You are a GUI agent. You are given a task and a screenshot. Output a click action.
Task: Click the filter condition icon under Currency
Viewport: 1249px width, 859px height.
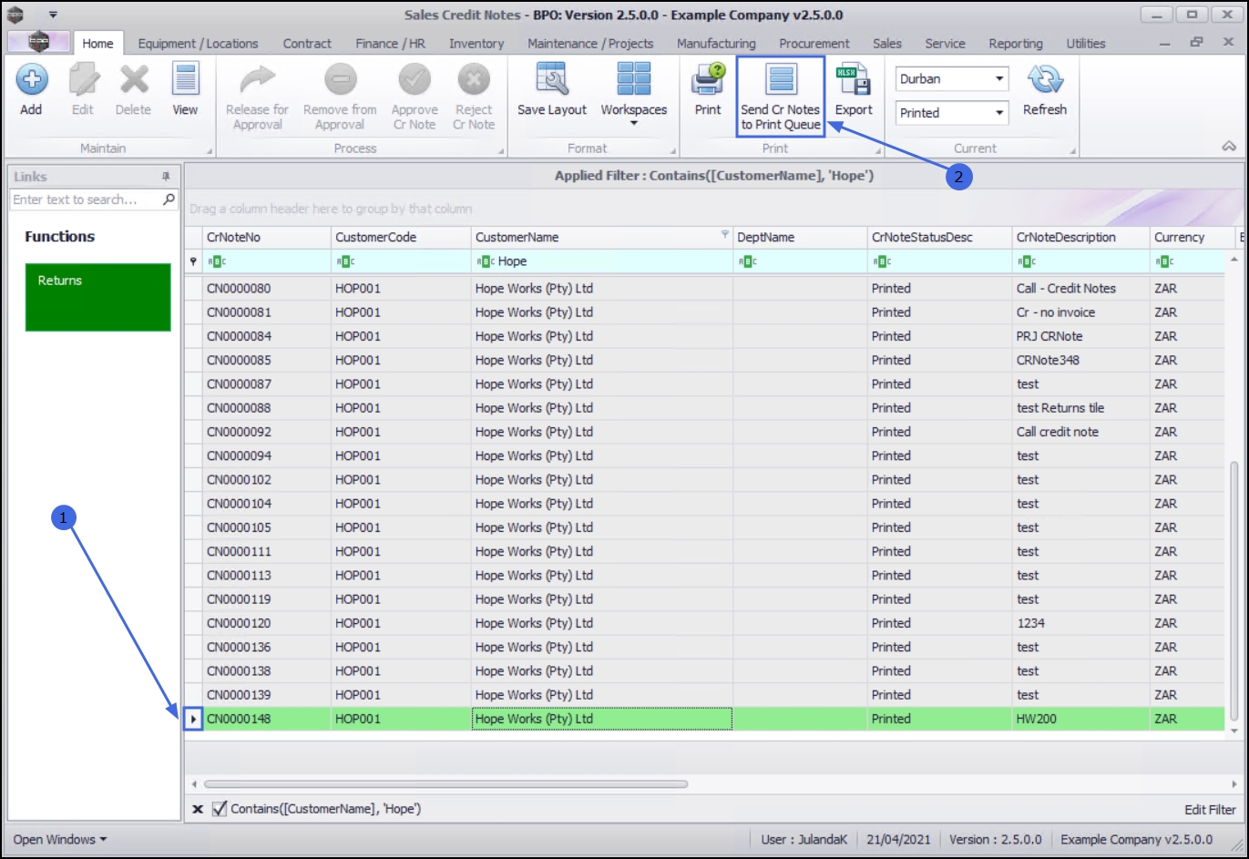pyautogui.click(x=1164, y=261)
